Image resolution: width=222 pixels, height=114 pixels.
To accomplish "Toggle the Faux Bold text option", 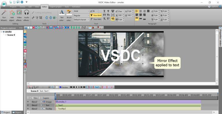I will click(96, 15).
